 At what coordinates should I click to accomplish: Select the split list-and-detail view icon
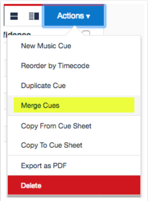(x=34, y=16)
